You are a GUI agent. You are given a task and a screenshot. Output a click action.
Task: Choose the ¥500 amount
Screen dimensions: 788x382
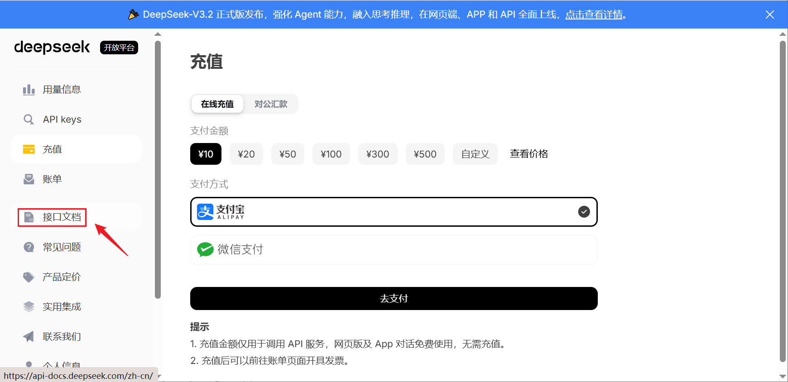tap(425, 154)
